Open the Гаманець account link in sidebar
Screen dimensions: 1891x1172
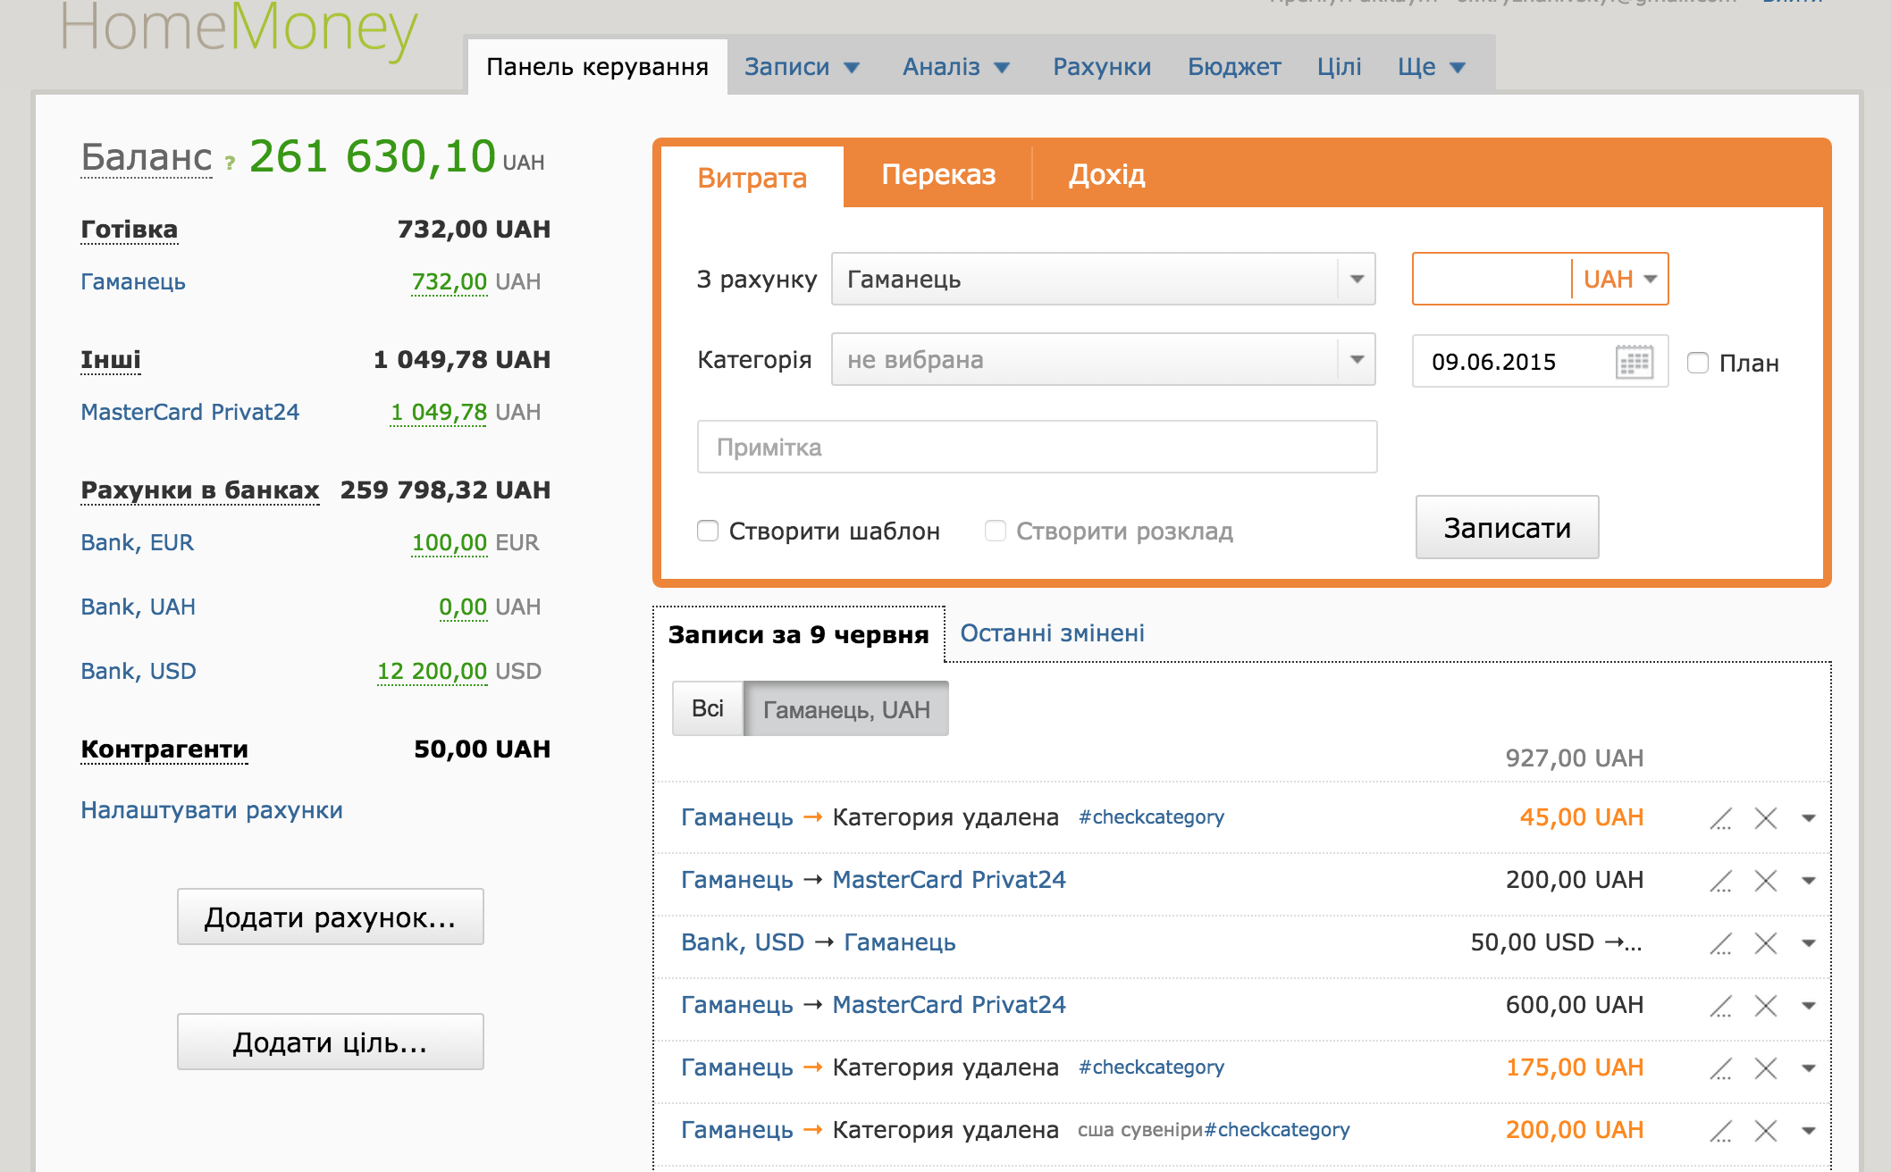coord(133,281)
